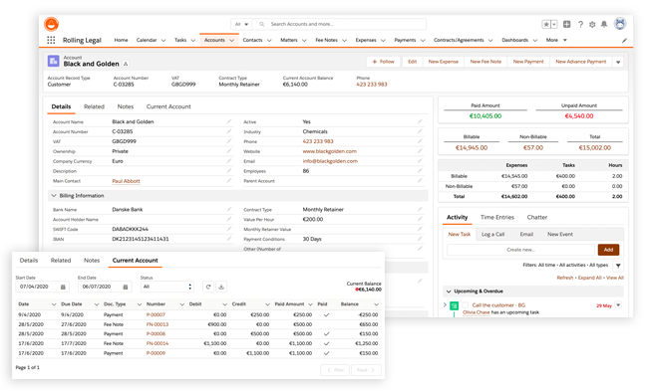The height and width of the screenshot is (391, 645).
Task: Edit Website field pencil icon
Action: (420, 151)
